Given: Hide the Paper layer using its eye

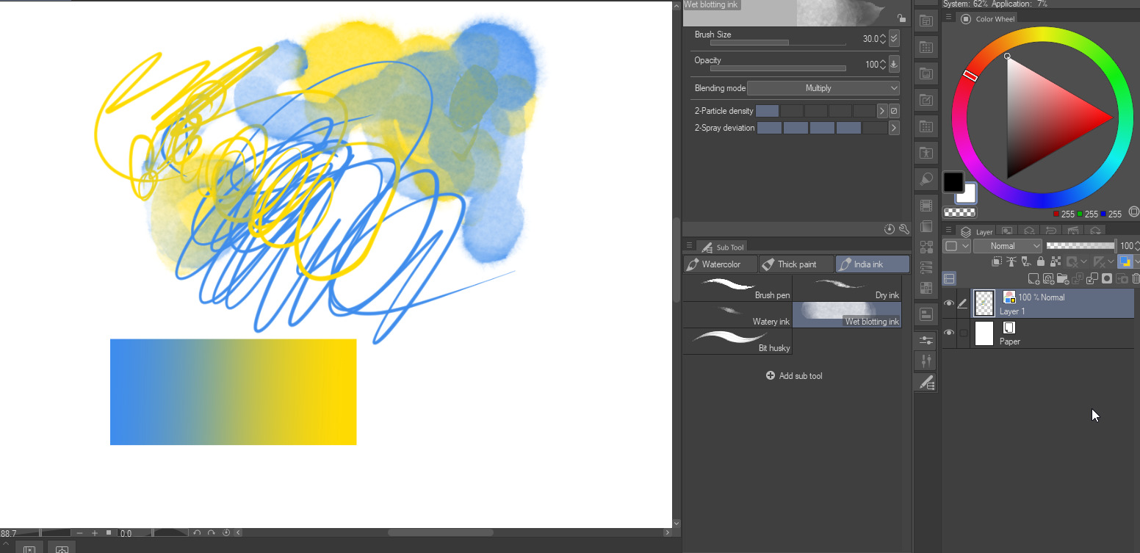Looking at the screenshot, I should pyautogui.click(x=949, y=333).
